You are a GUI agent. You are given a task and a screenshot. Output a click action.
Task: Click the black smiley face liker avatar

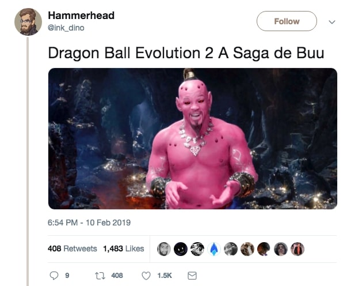pos(181,249)
